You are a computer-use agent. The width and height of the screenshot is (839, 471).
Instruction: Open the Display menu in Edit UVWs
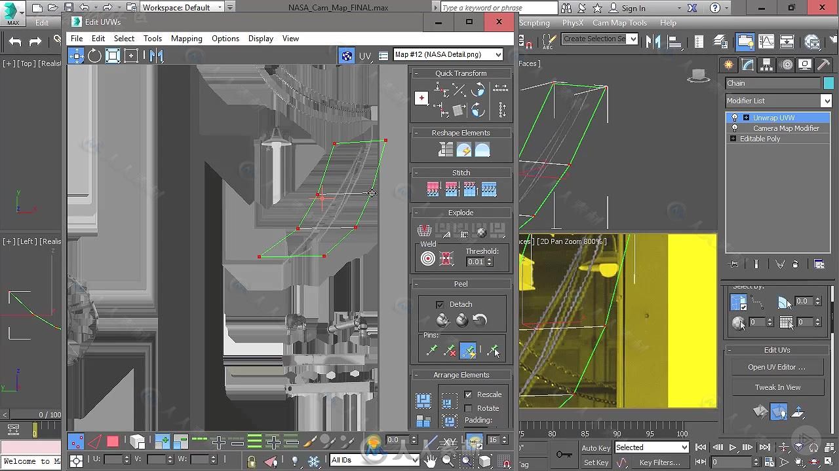pos(260,39)
